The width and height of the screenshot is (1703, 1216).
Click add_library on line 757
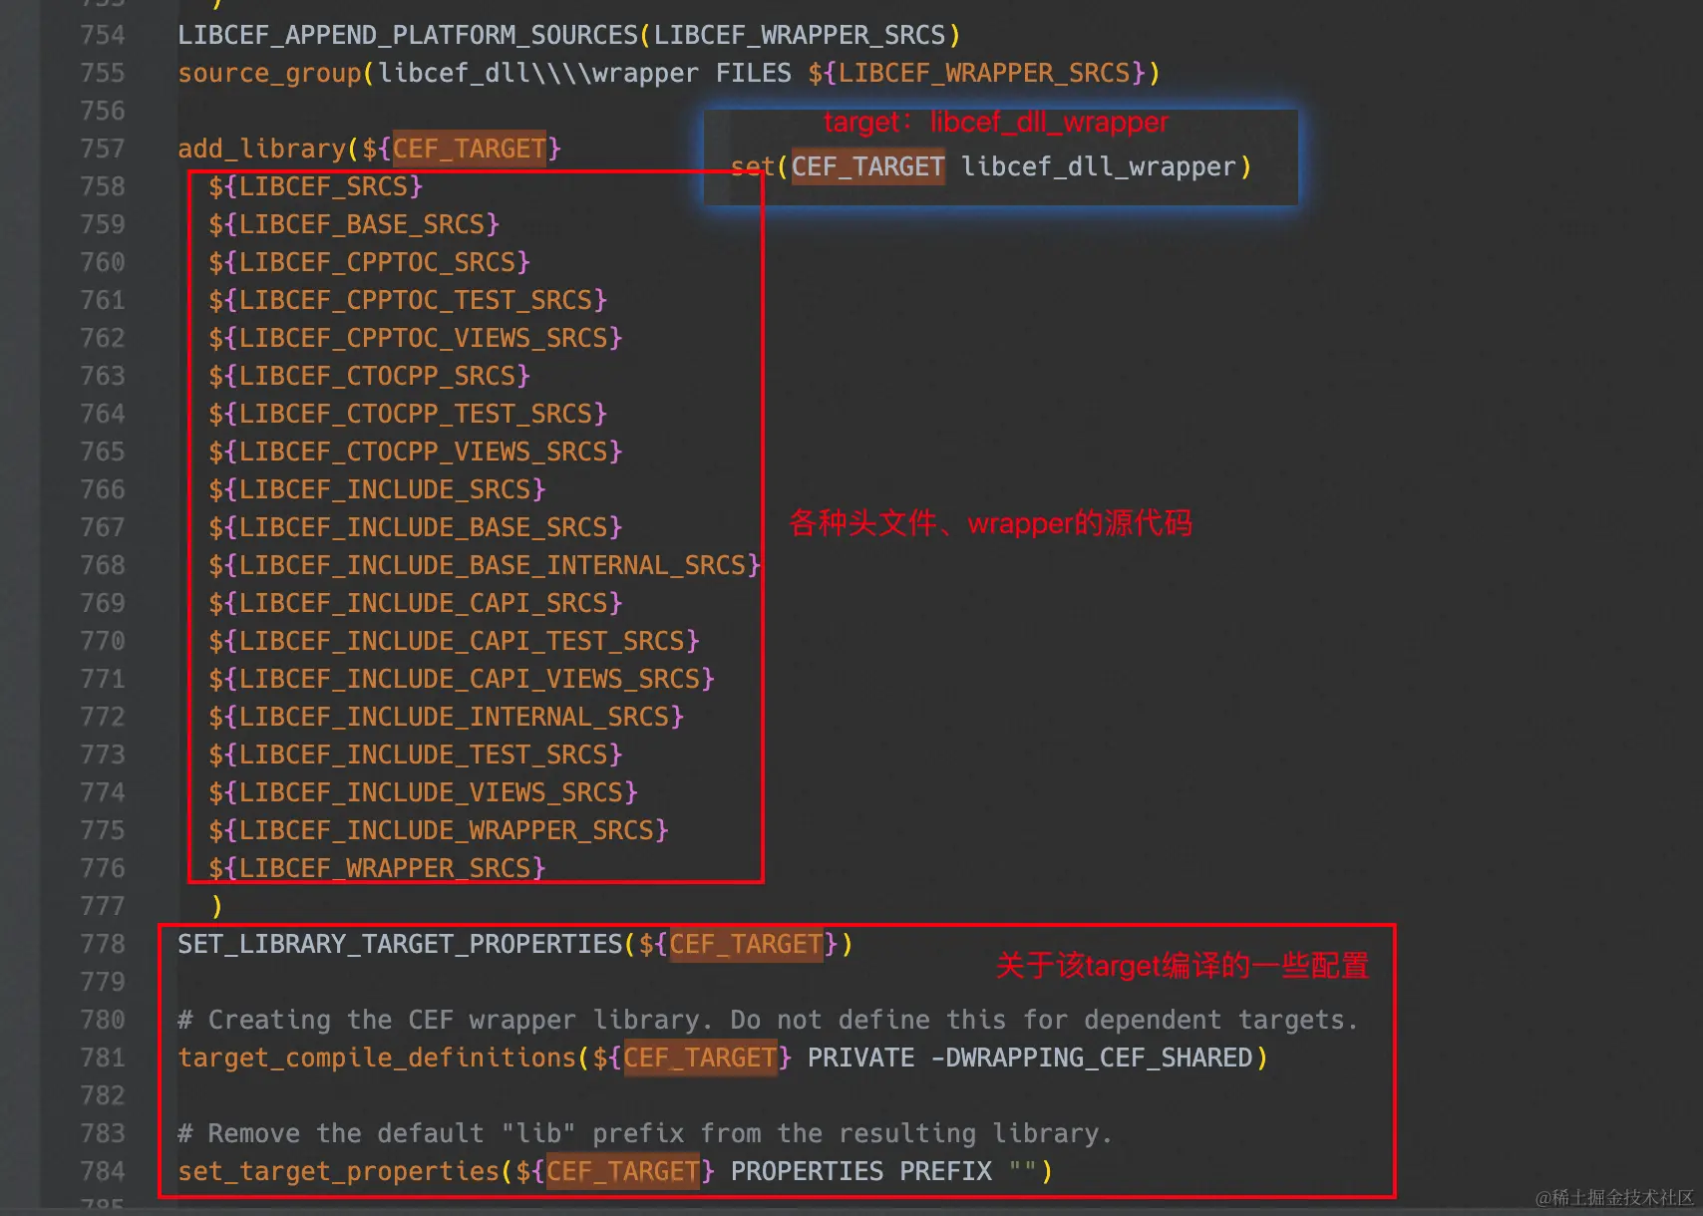click(x=261, y=149)
